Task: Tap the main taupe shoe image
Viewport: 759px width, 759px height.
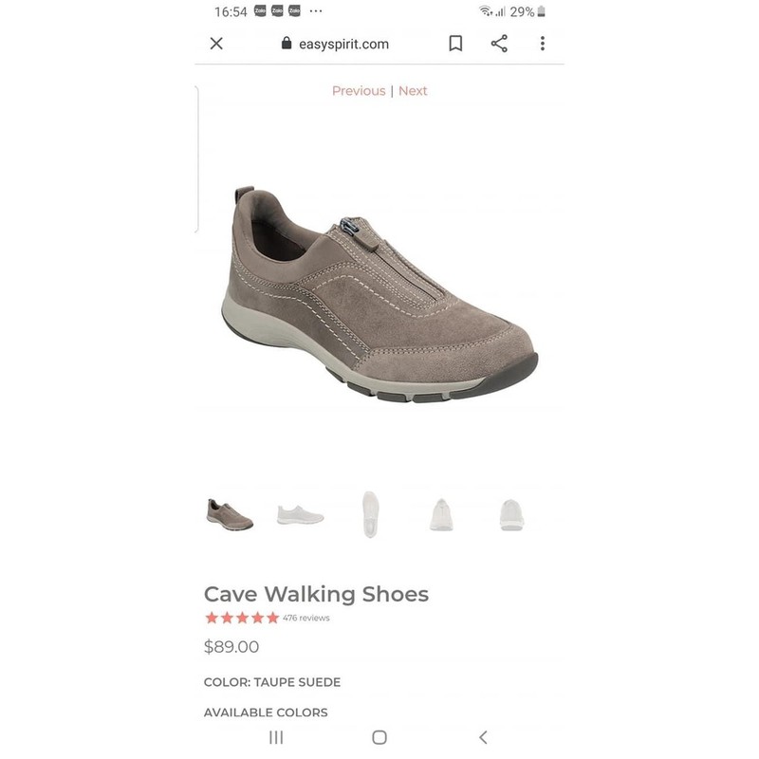Action: (x=379, y=294)
